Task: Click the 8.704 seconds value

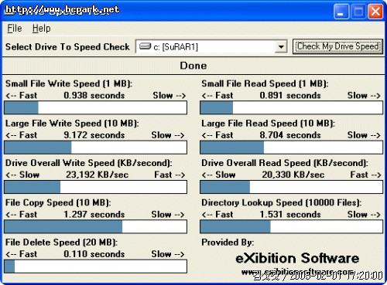Action: [x=290, y=135]
